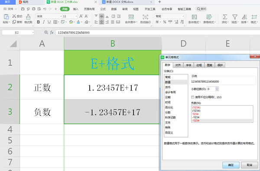This screenshot has height=171, width=260.
Task: Enable the thousands separator checkbox
Action: click(192, 97)
